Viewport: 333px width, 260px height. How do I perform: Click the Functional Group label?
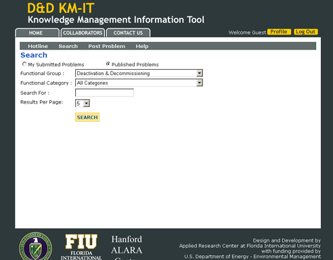click(42, 73)
